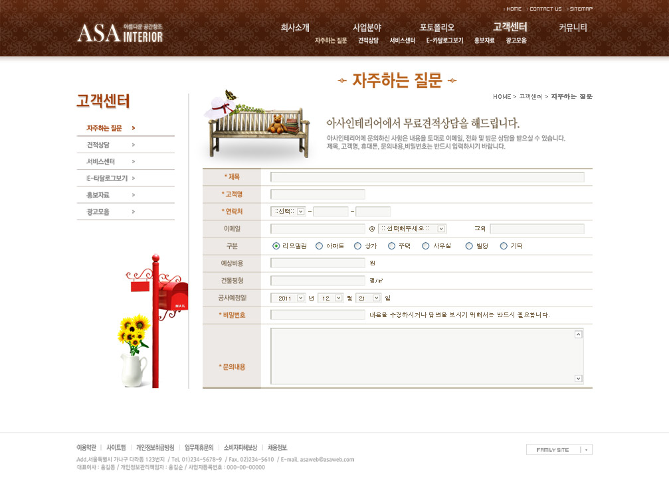The height and width of the screenshot is (479, 669).
Task: Choose the 아파트 radio option
Action: [319, 245]
